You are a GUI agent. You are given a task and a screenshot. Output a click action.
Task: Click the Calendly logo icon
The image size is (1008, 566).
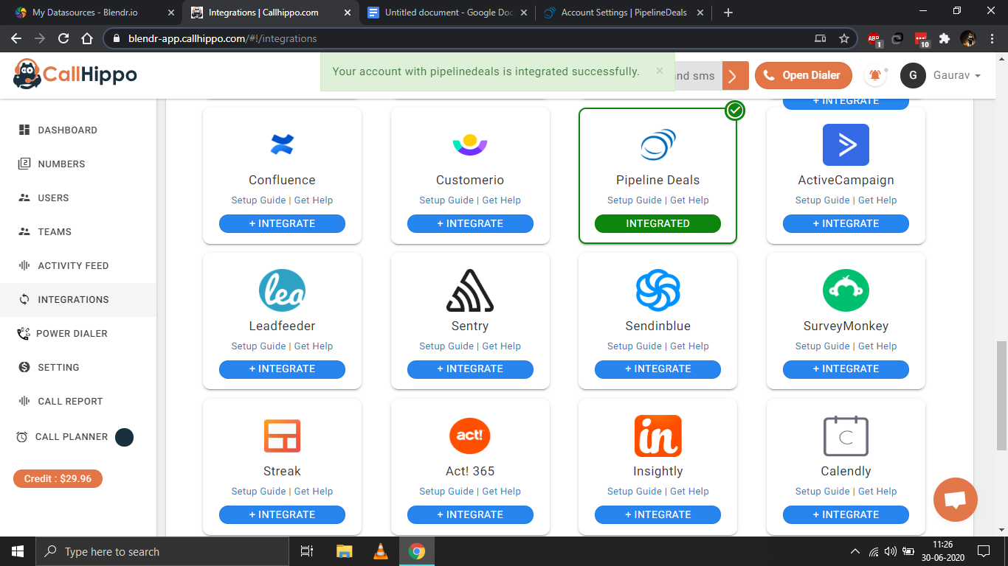(846, 436)
